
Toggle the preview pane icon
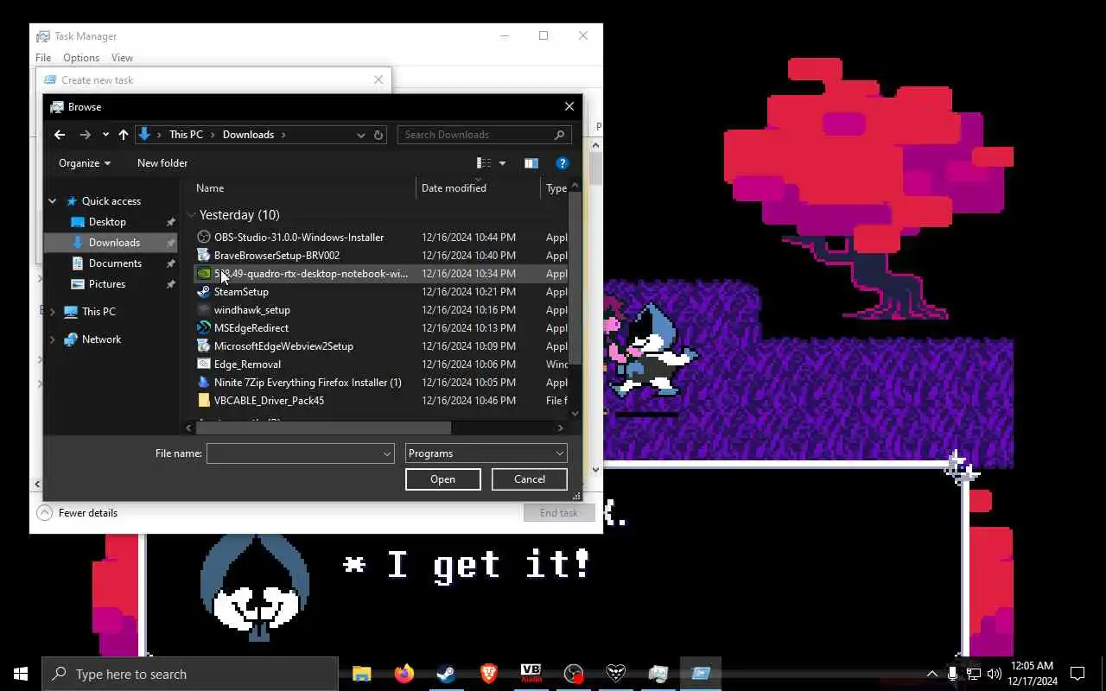click(531, 163)
